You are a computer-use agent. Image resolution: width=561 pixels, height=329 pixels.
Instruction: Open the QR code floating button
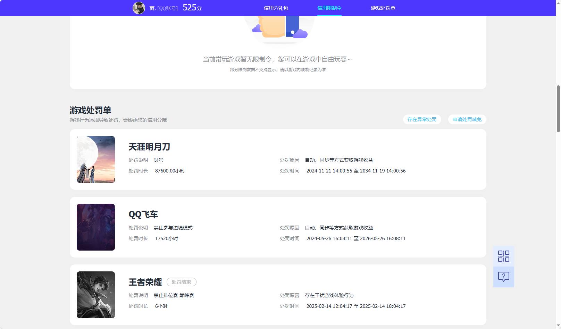[x=503, y=256]
